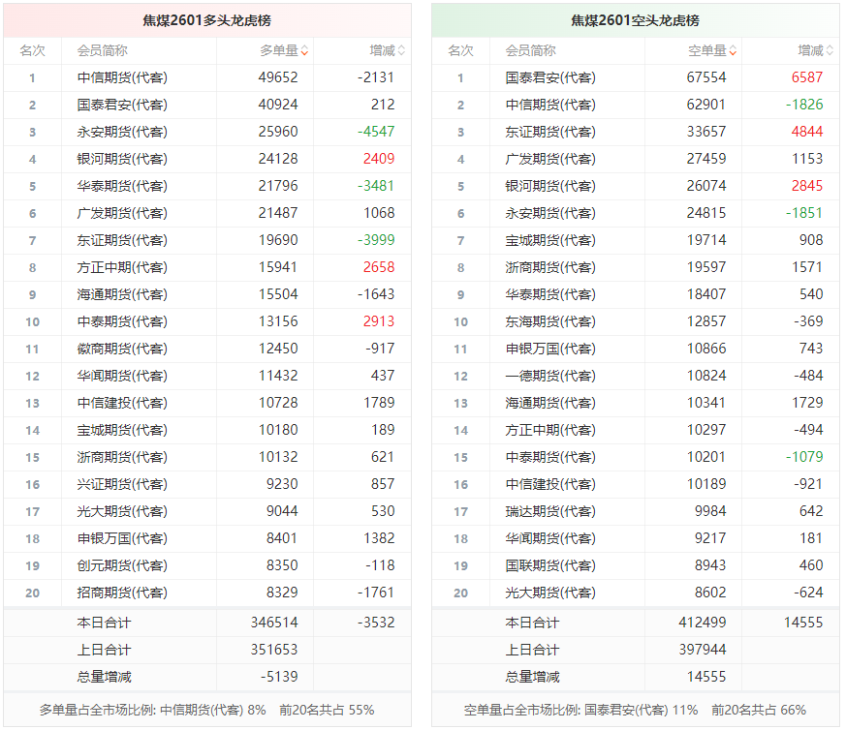The height and width of the screenshot is (730, 846).
Task: Click long table 总量增减 value -5139
Action: (279, 677)
